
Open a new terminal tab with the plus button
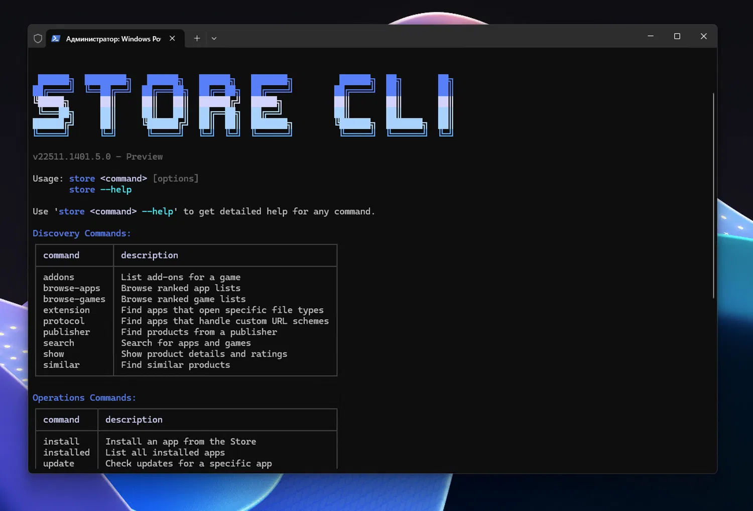coord(197,38)
